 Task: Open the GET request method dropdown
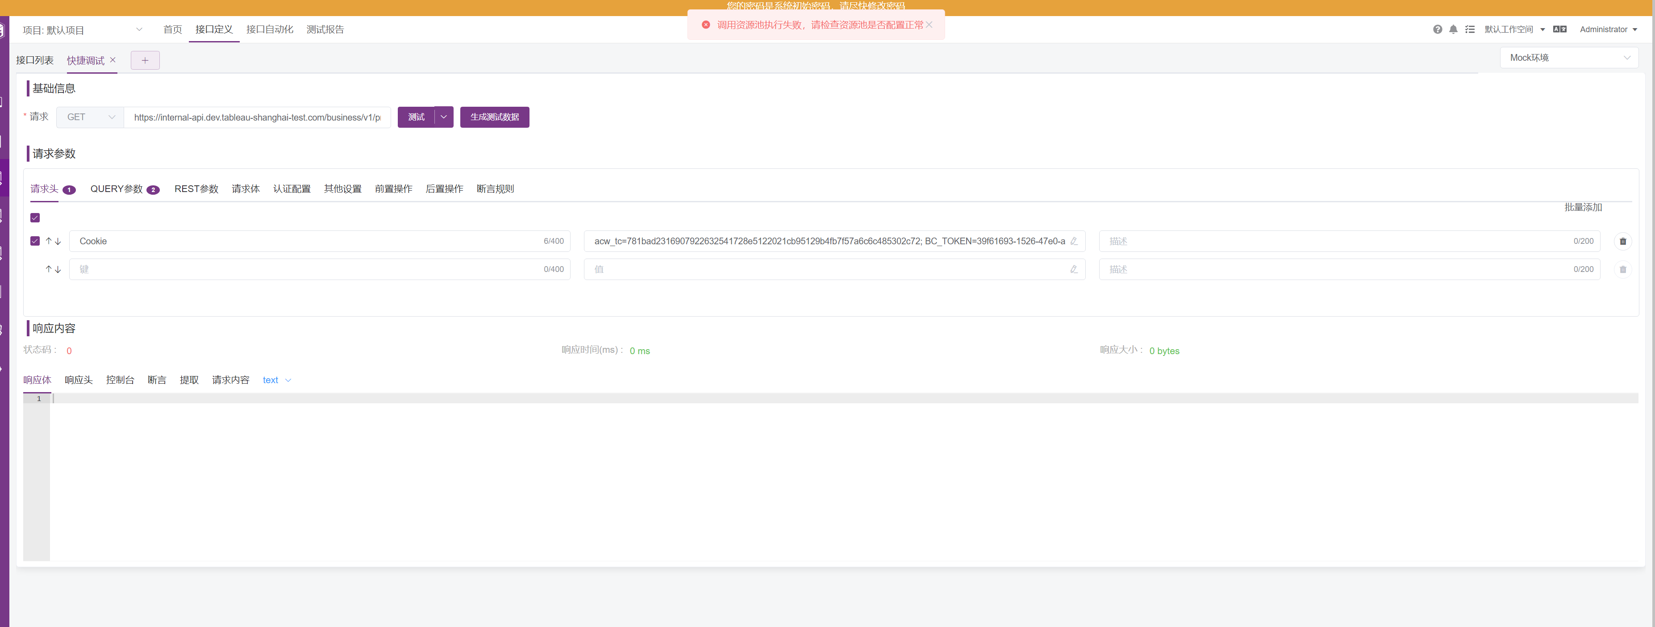tap(91, 117)
